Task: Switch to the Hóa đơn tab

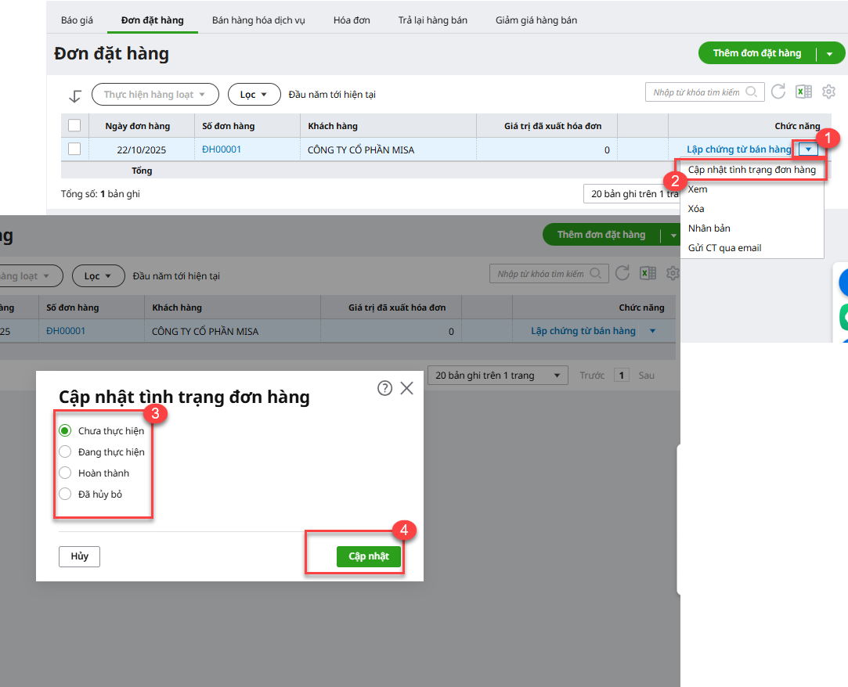Action: pos(352,20)
